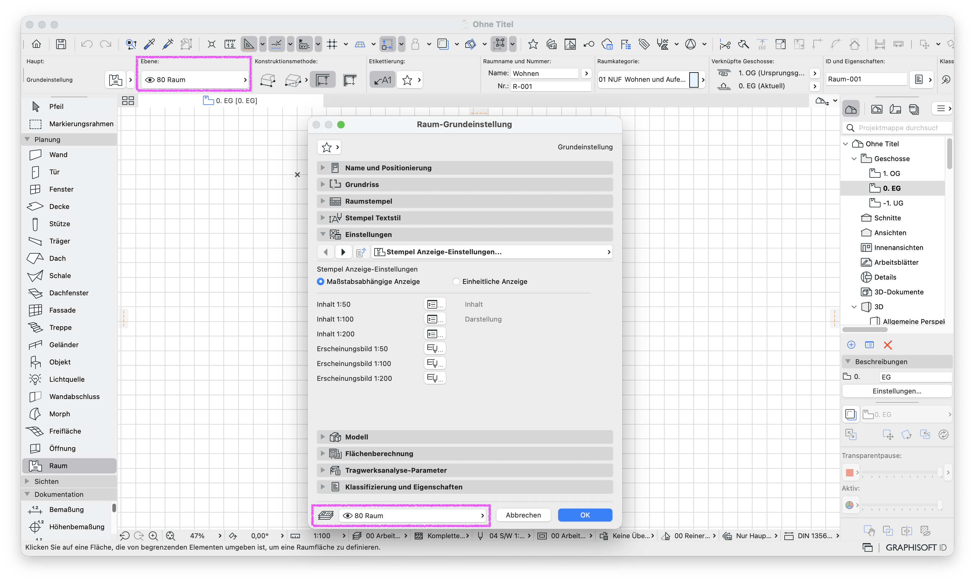This screenshot has height=582, width=975.
Task: Select Maßstabsabhängige Anzeige radio button
Action: [x=320, y=281]
